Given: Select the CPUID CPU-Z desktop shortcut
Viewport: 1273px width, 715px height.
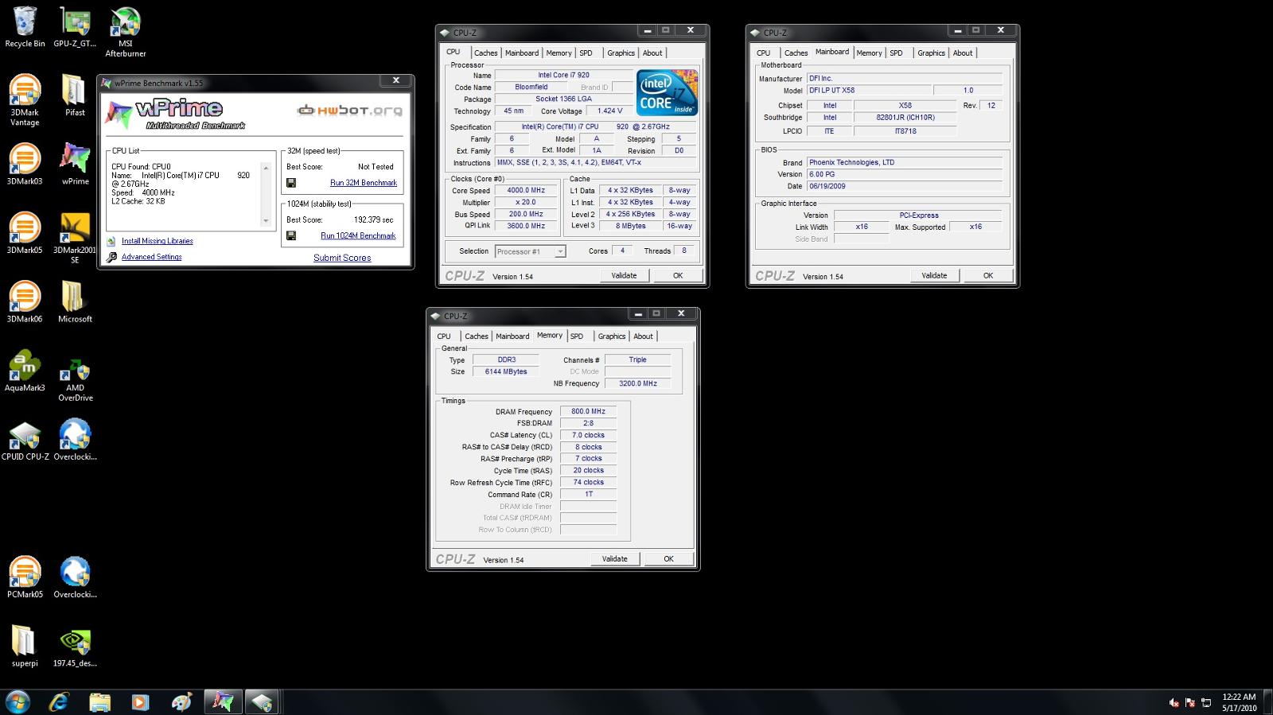Looking at the screenshot, I should 25,441.
